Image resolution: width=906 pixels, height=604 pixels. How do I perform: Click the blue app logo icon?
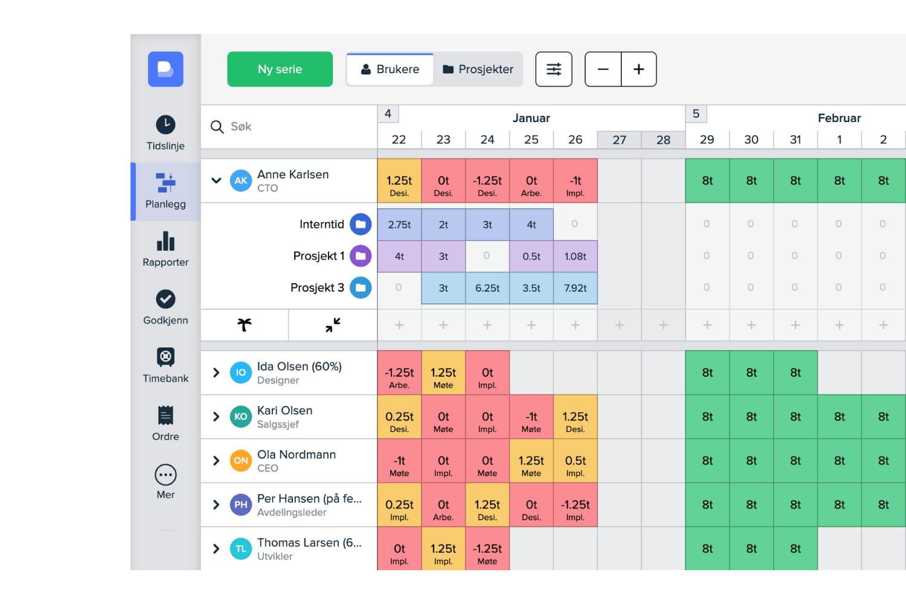click(x=165, y=69)
